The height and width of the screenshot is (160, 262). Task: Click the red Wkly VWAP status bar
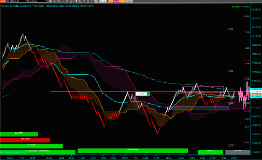(25, 140)
